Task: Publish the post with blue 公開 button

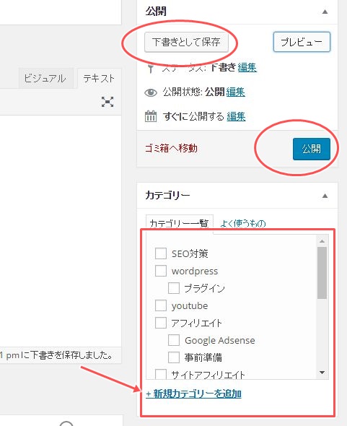Action: pyautogui.click(x=312, y=149)
